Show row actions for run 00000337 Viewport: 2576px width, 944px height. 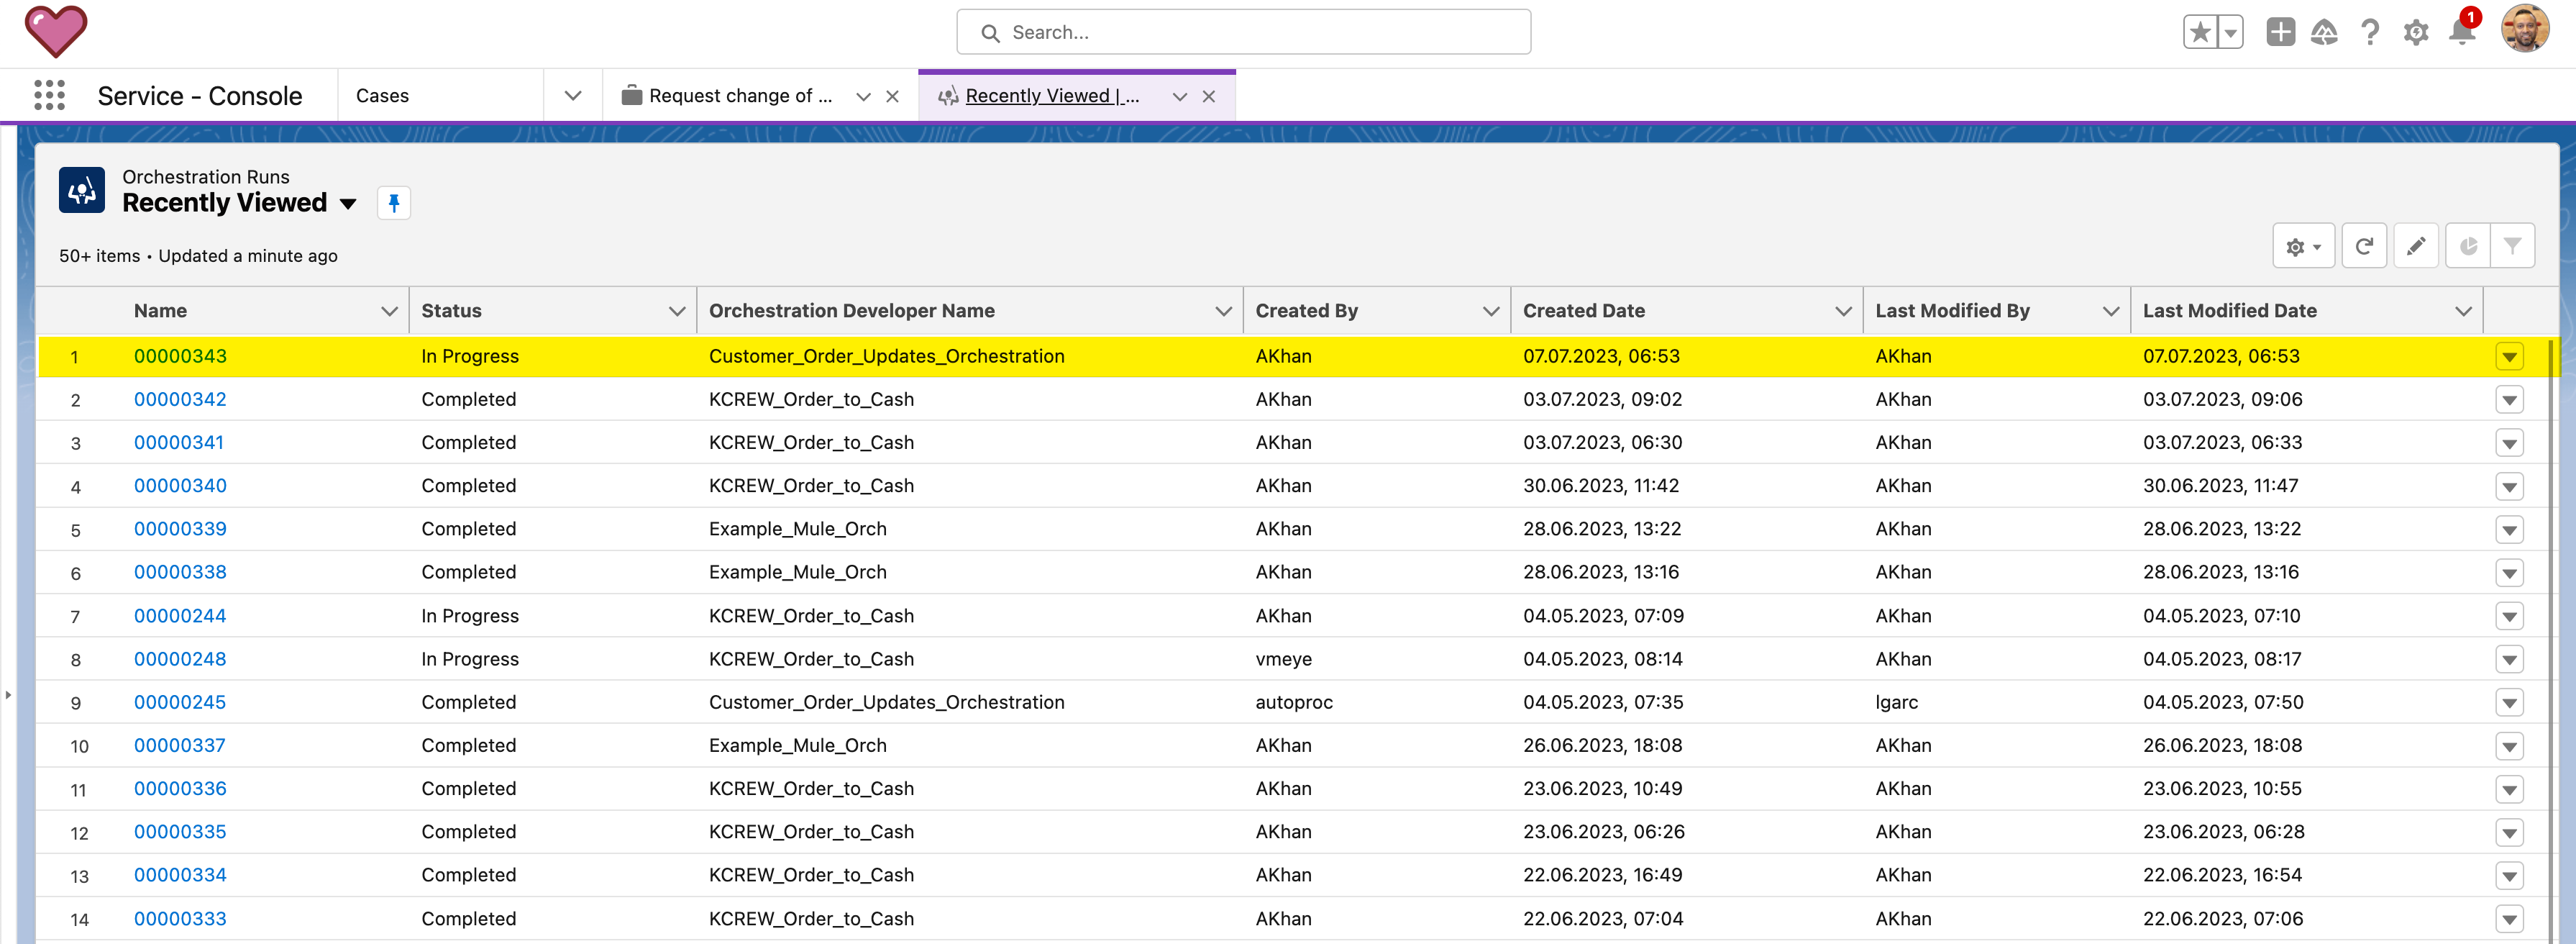pos(2509,746)
